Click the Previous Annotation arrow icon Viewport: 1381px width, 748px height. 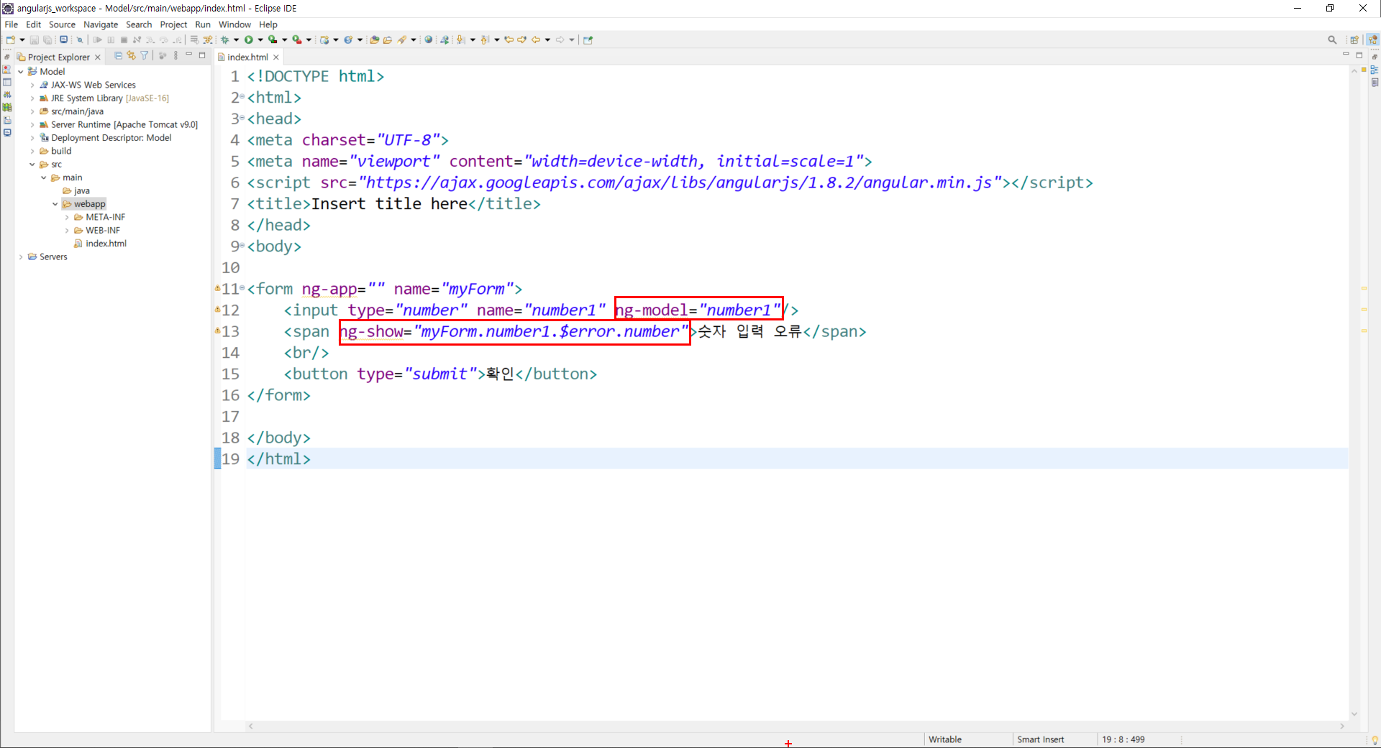click(485, 40)
